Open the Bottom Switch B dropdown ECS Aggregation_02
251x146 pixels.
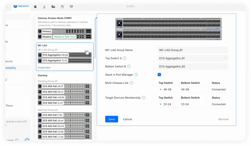pyautogui.click(x=193, y=66)
